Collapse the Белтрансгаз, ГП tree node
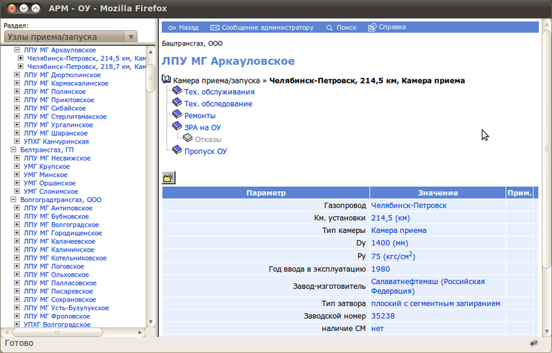The width and height of the screenshot is (552, 353). (13, 150)
